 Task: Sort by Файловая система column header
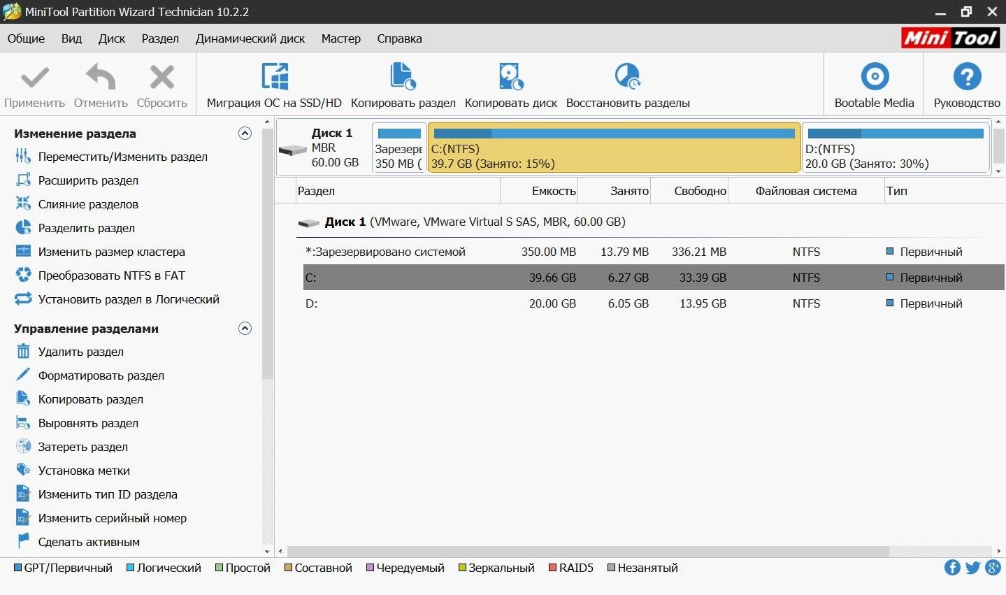point(806,191)
